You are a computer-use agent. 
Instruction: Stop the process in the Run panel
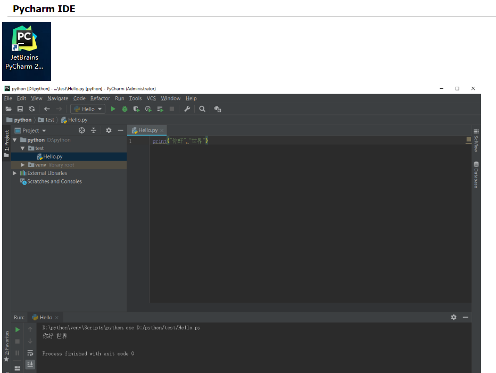click(x=18, y=342)
